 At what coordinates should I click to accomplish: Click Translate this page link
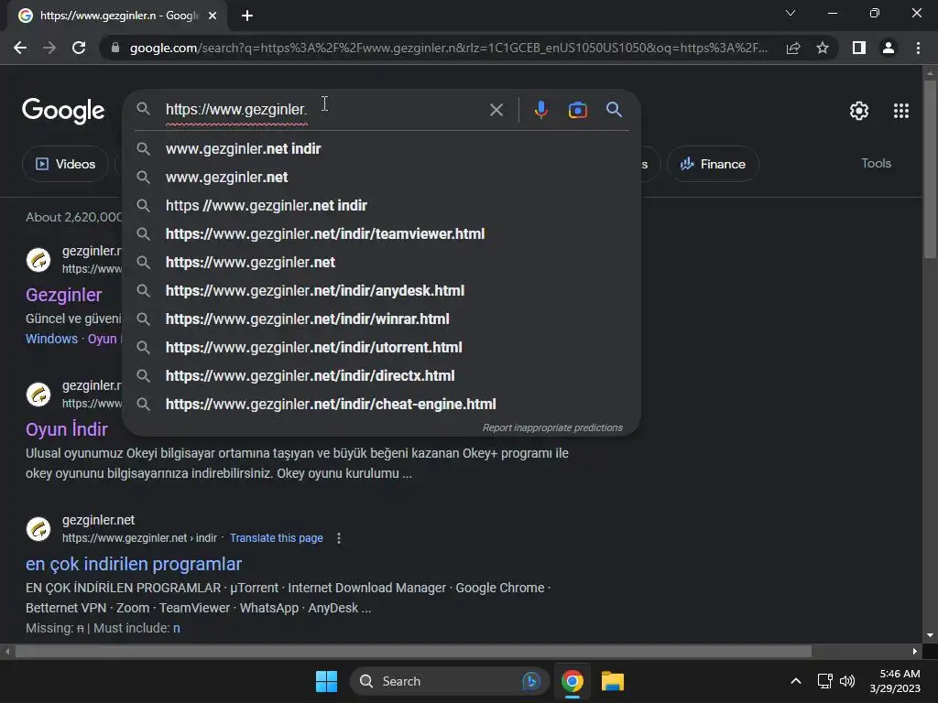(277, 538)
